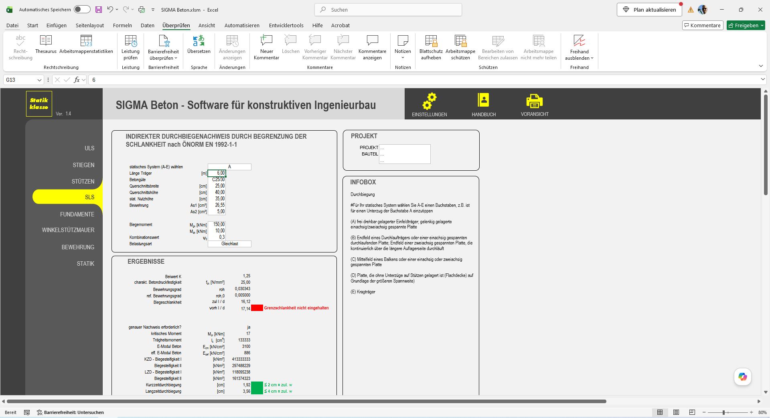Image resolution: width=770 pixels, height=418 pixels.
Task: Navigate to the STATIK sidebar section
Action: point(85,264)
